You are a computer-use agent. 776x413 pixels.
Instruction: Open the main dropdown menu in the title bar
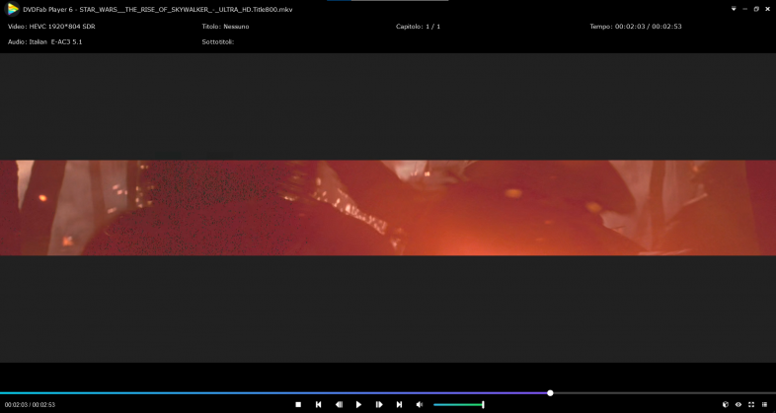(x=734, y=9)
